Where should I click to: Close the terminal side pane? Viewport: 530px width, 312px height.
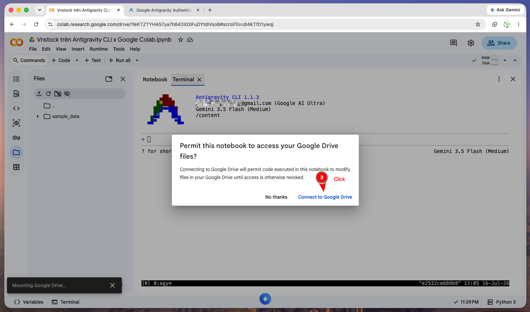click(x=513, y=79)
